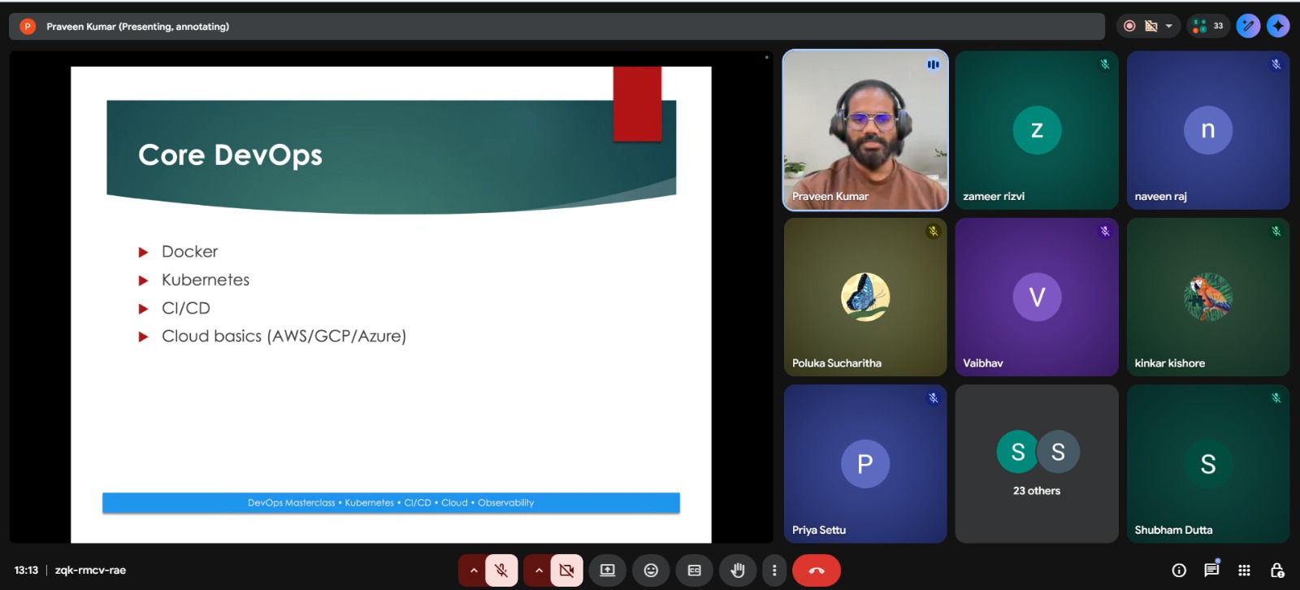This screenshot has height=590, width=1300.
Task: Unmute the microphone
Action: 501,570
